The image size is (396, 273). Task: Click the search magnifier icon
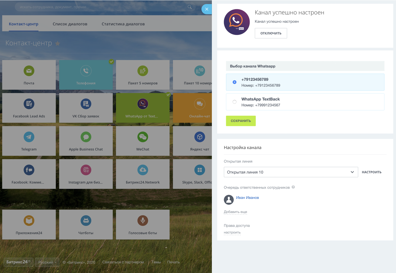[190, 7]
